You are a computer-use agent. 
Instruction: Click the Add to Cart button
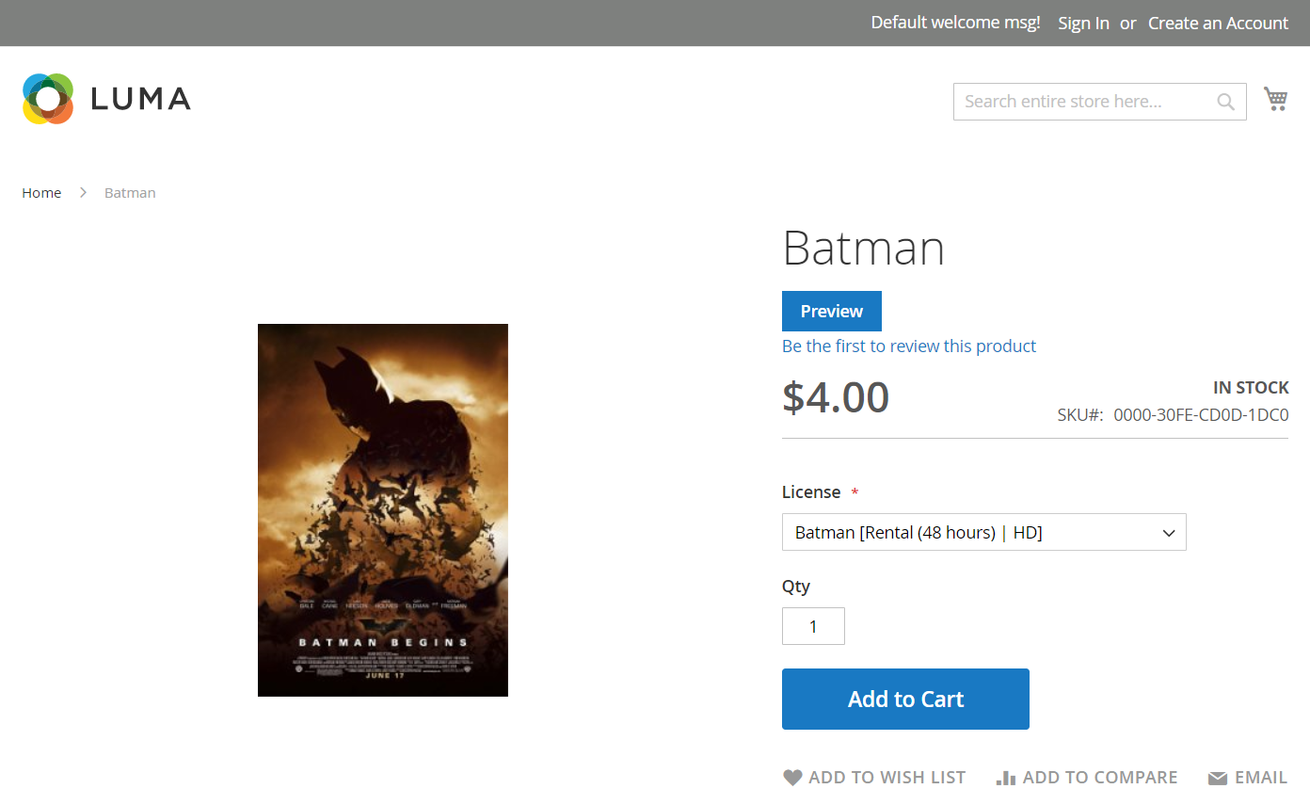pyautogui.click(x=905, y=699)
